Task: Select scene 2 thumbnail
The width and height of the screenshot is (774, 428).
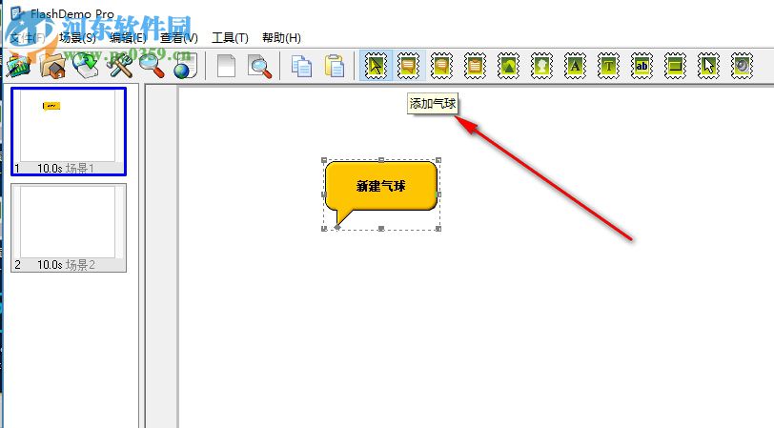Action: pos(69,228)
